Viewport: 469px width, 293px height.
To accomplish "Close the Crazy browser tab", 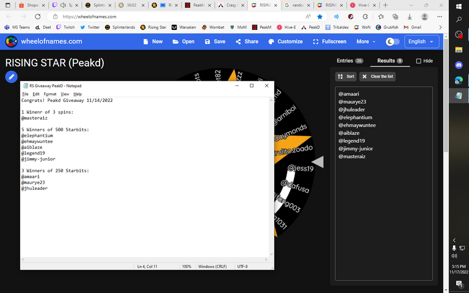I will [x=242, y=5].
